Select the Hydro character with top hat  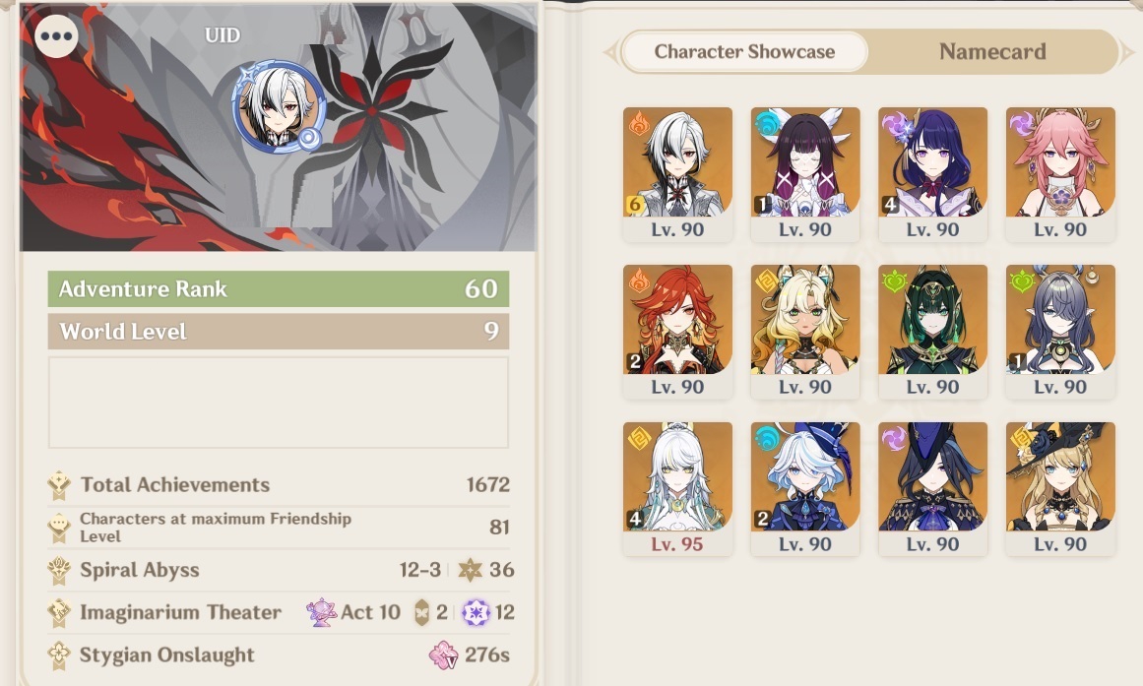click(x=804, y=488)
